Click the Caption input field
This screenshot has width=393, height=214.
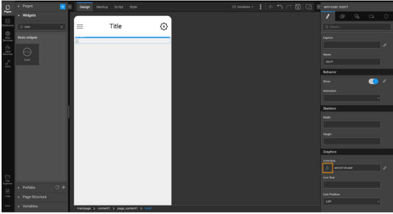pyautogui.click(x=352, y=46)
